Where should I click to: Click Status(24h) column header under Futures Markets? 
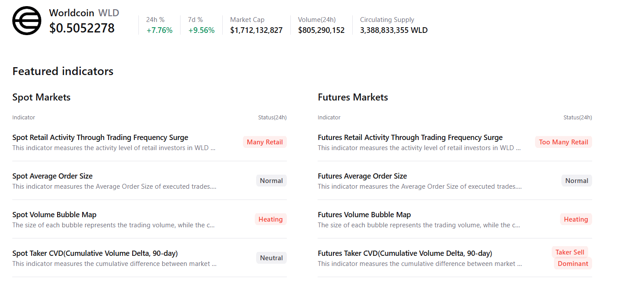[578, 117]
